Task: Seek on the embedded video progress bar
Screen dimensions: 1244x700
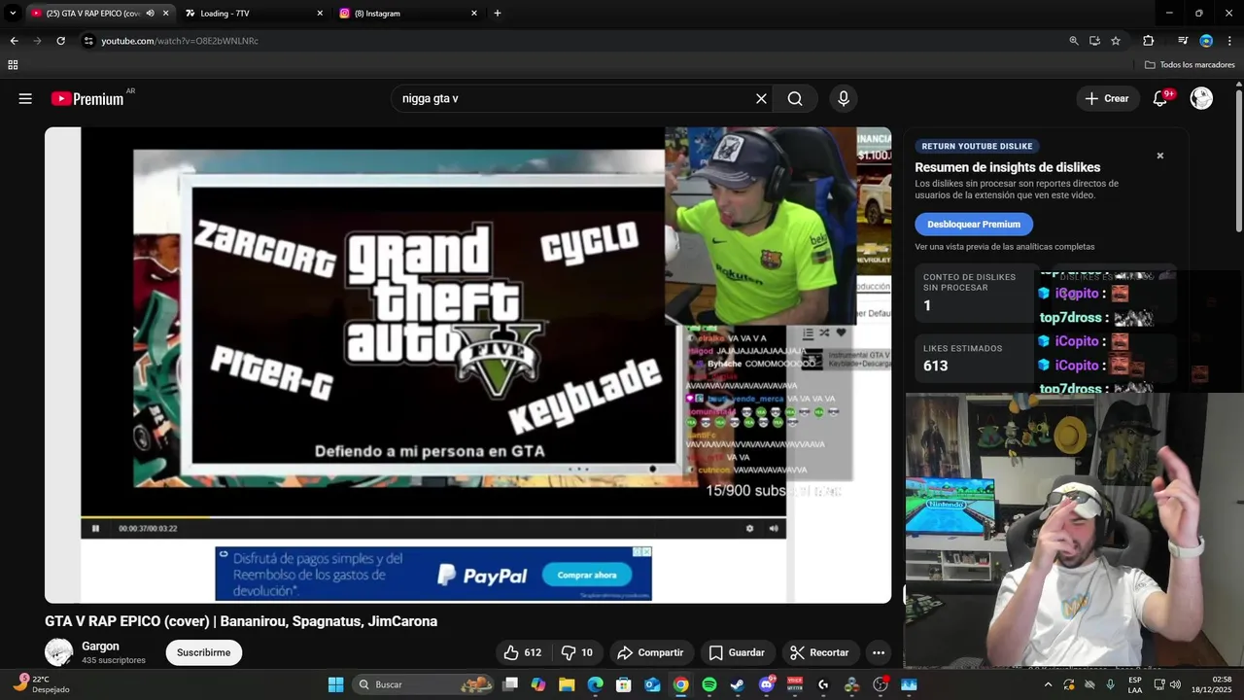Action: pos(433,517)
